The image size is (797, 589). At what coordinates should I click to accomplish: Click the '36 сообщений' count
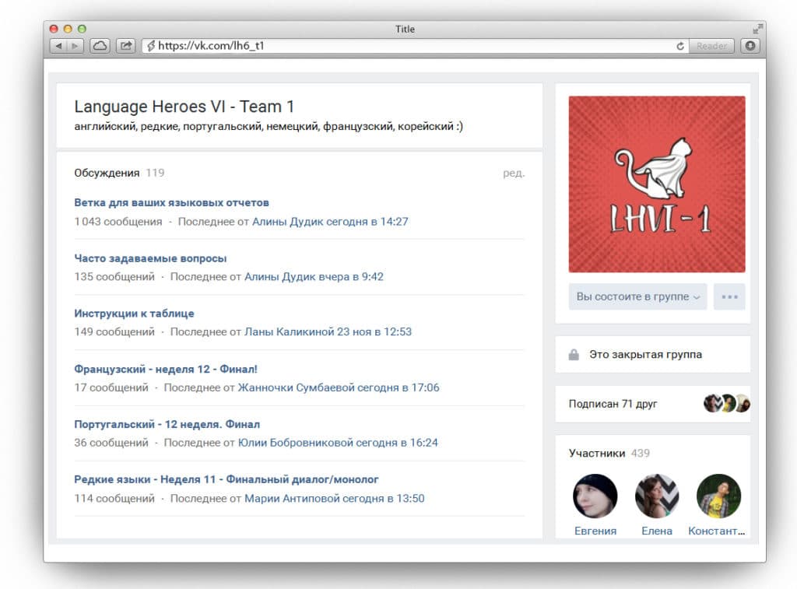[111, 443]
